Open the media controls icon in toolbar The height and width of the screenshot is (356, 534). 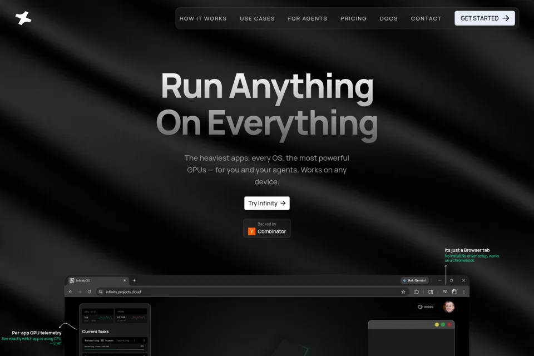[x=445, y=291]
